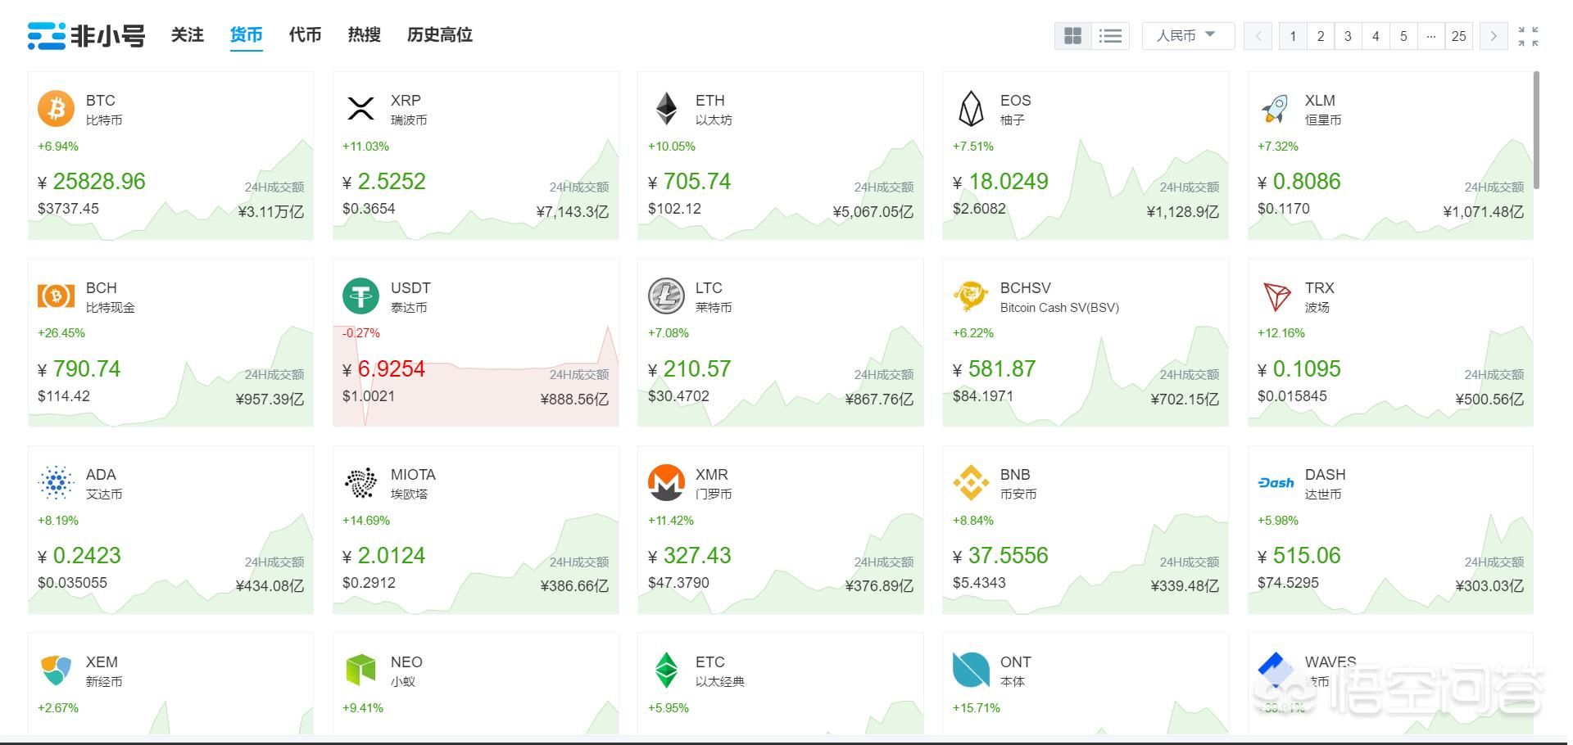Click the MIOTA IOTA icon
The height and width of the screenshot is (745, 1573).
click(x=360, y=482)
